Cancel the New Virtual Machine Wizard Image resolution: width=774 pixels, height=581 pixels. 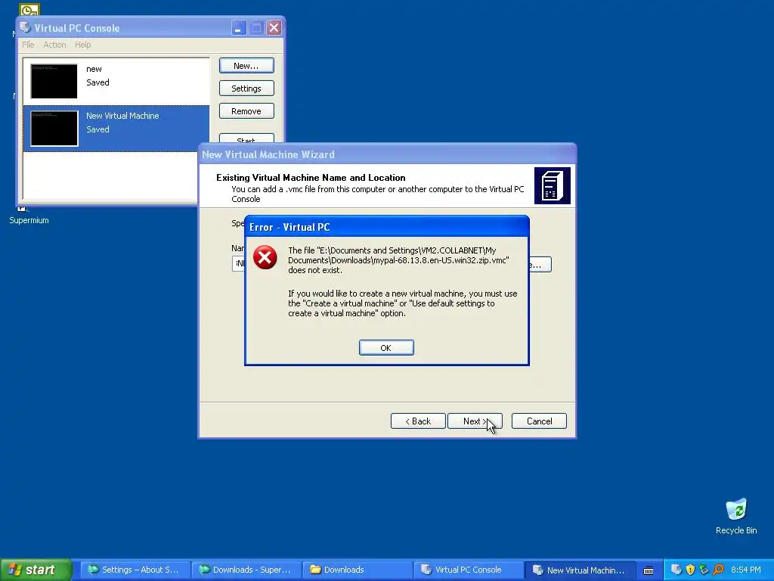point(539,421)
